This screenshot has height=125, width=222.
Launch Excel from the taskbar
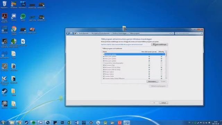pos(69,123)
